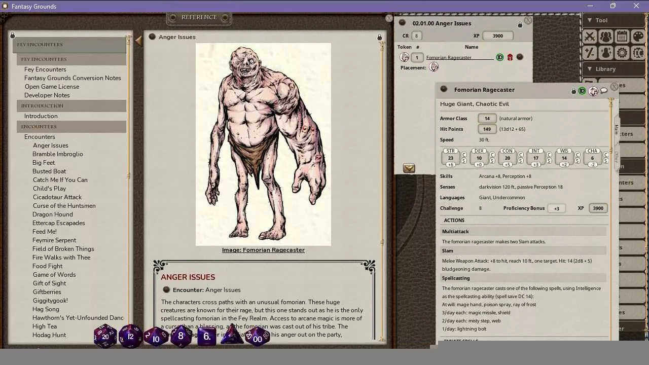649x365 pixels.
Task: Click the speech bubble on NPC sheet
Action: tap(604, 91)
